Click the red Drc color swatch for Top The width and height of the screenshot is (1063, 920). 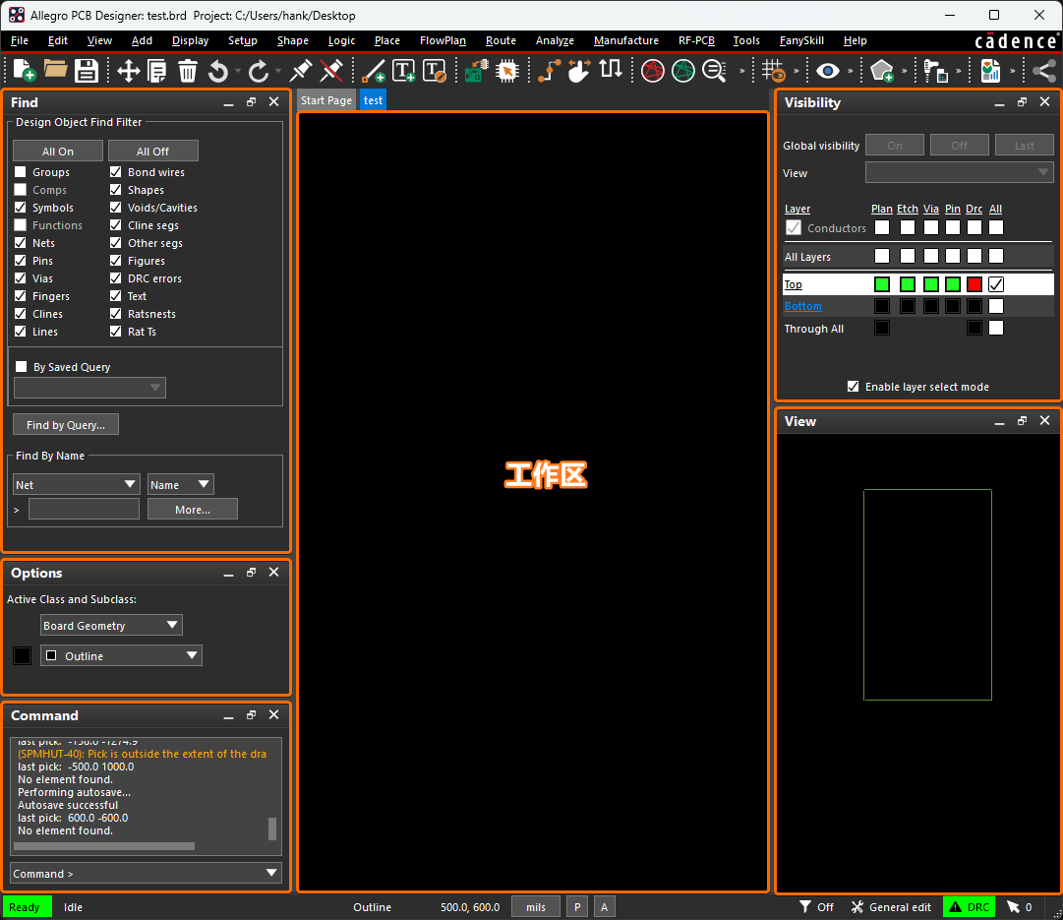coord(974,284)
